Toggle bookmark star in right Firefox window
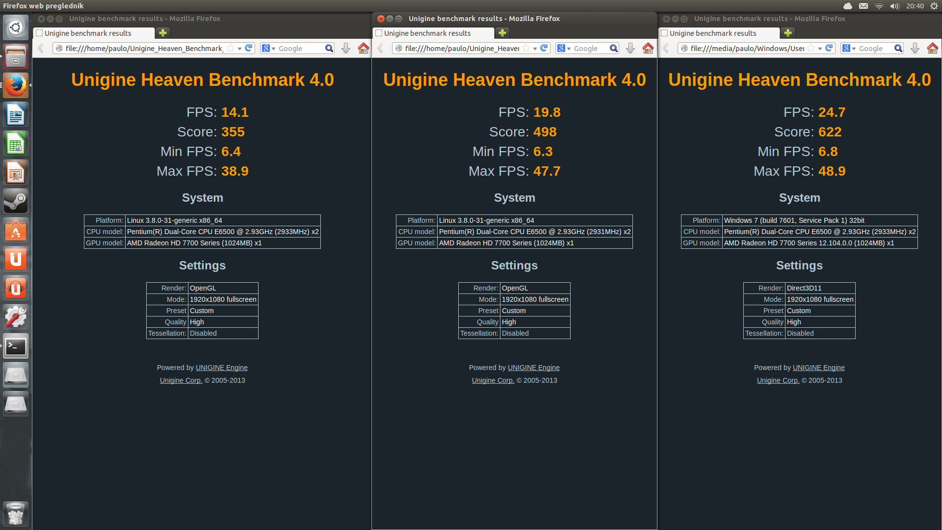 point(811,48)
